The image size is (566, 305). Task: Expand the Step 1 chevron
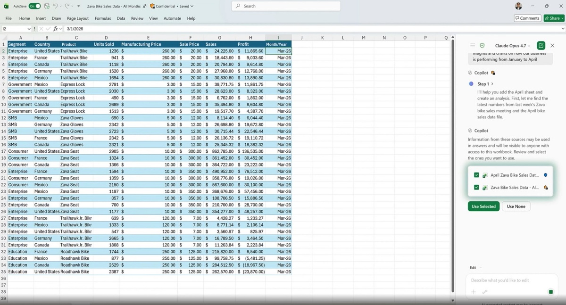492,84
